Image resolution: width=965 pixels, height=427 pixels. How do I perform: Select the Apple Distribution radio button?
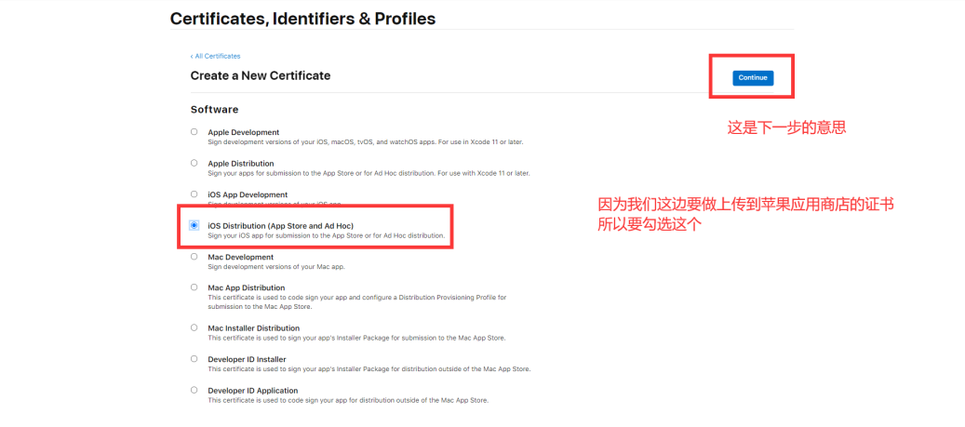(x=194, y=163)
